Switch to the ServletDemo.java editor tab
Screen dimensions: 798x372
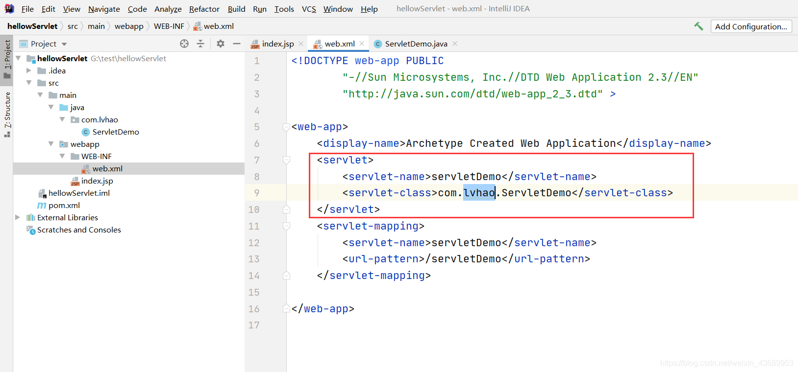coord(416,44)
